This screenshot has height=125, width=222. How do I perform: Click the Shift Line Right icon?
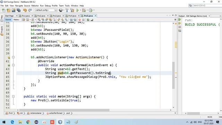pyautogui.click(x=75, y=20)
